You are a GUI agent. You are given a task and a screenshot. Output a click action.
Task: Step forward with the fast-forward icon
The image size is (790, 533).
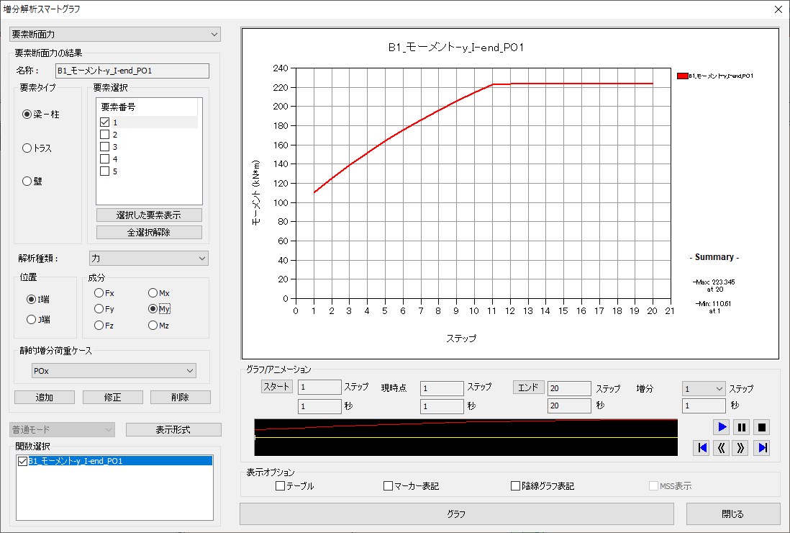742,448
